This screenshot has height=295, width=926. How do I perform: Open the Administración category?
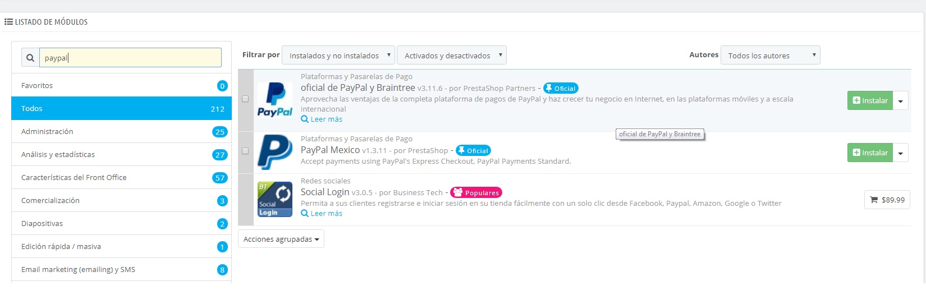121,131
